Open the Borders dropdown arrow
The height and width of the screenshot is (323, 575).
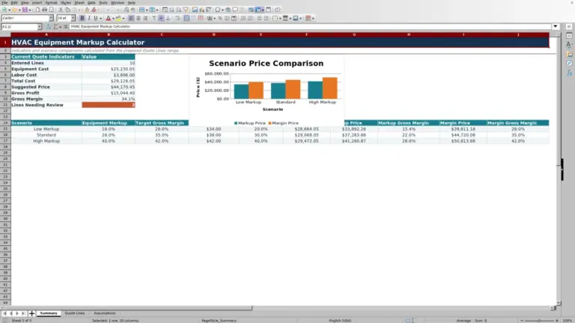pos(280,18)
